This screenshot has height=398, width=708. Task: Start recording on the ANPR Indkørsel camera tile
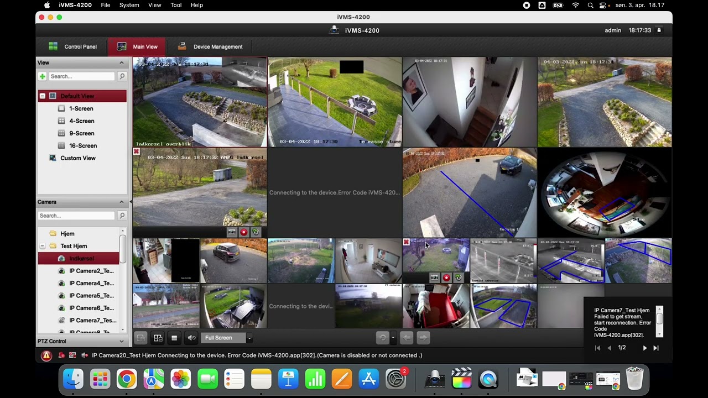243,232
